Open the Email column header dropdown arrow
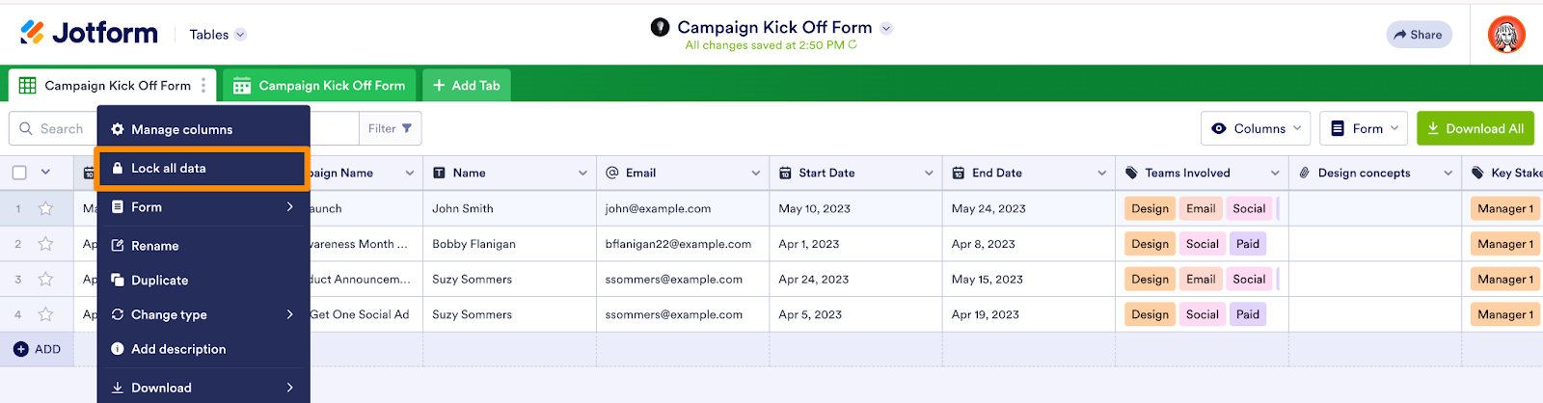 coord(756,174)
